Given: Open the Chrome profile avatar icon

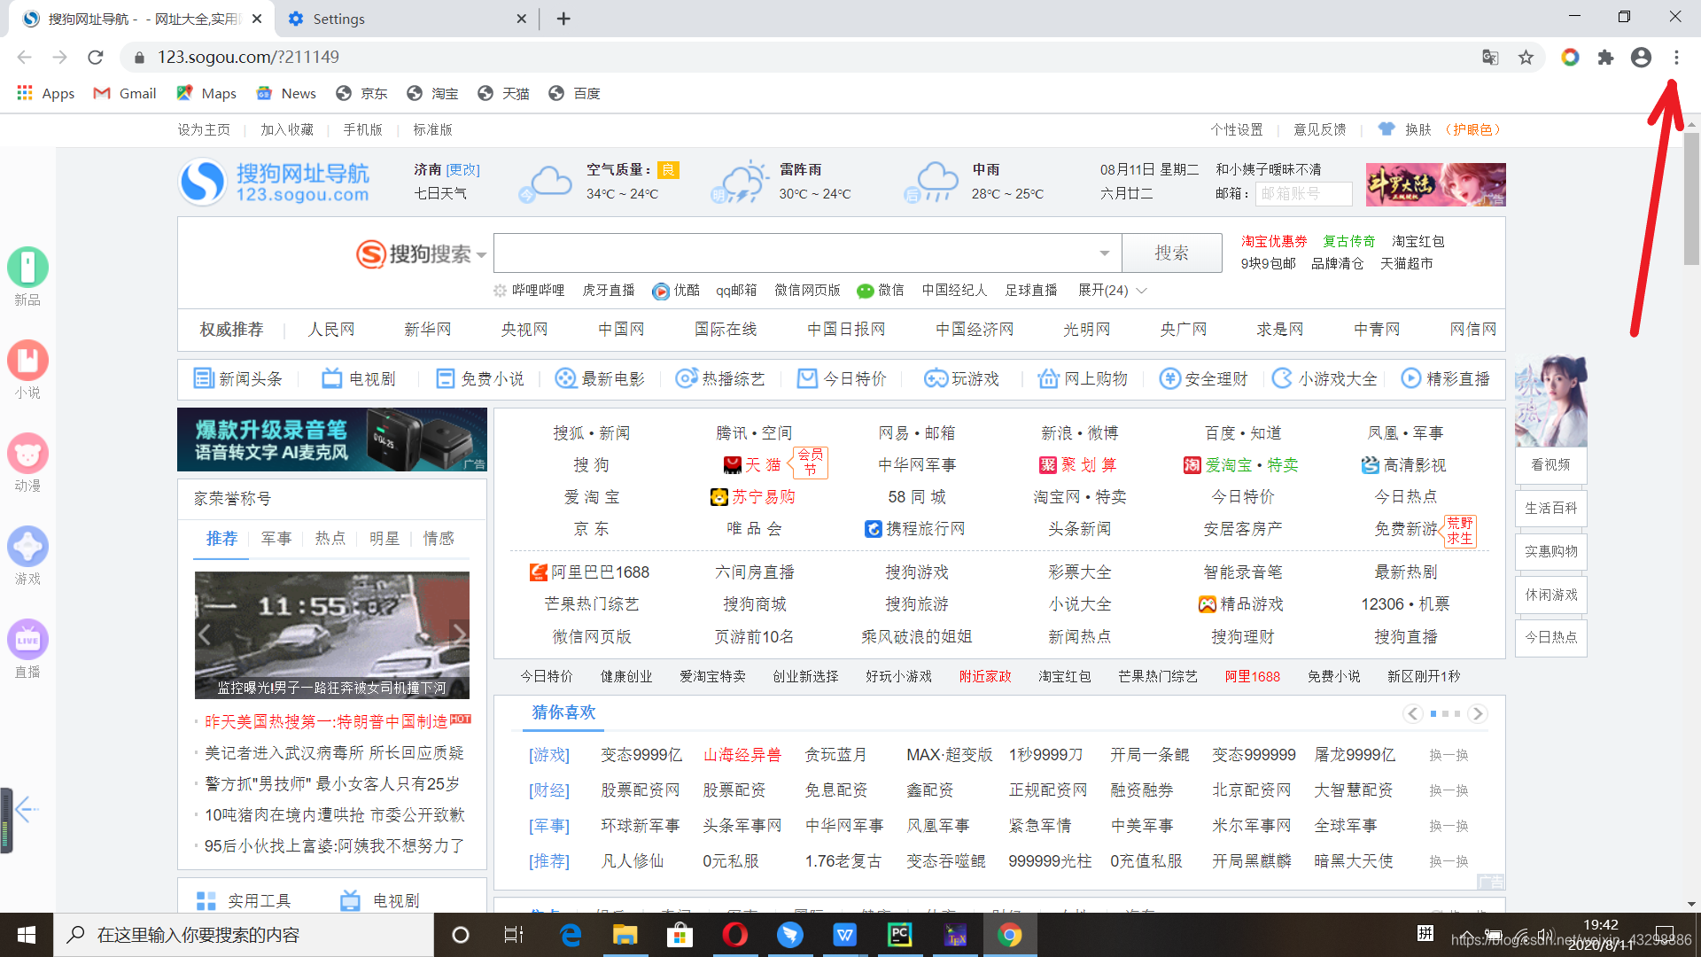Looking at the screenshot, I should point(1641,58).
